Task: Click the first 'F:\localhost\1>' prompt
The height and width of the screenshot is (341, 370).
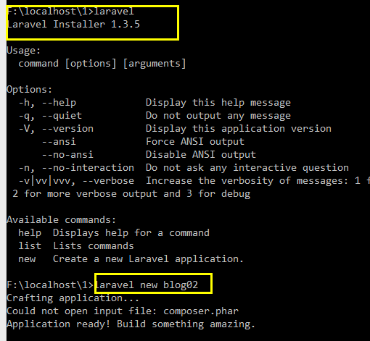Action: click(50, 11)
